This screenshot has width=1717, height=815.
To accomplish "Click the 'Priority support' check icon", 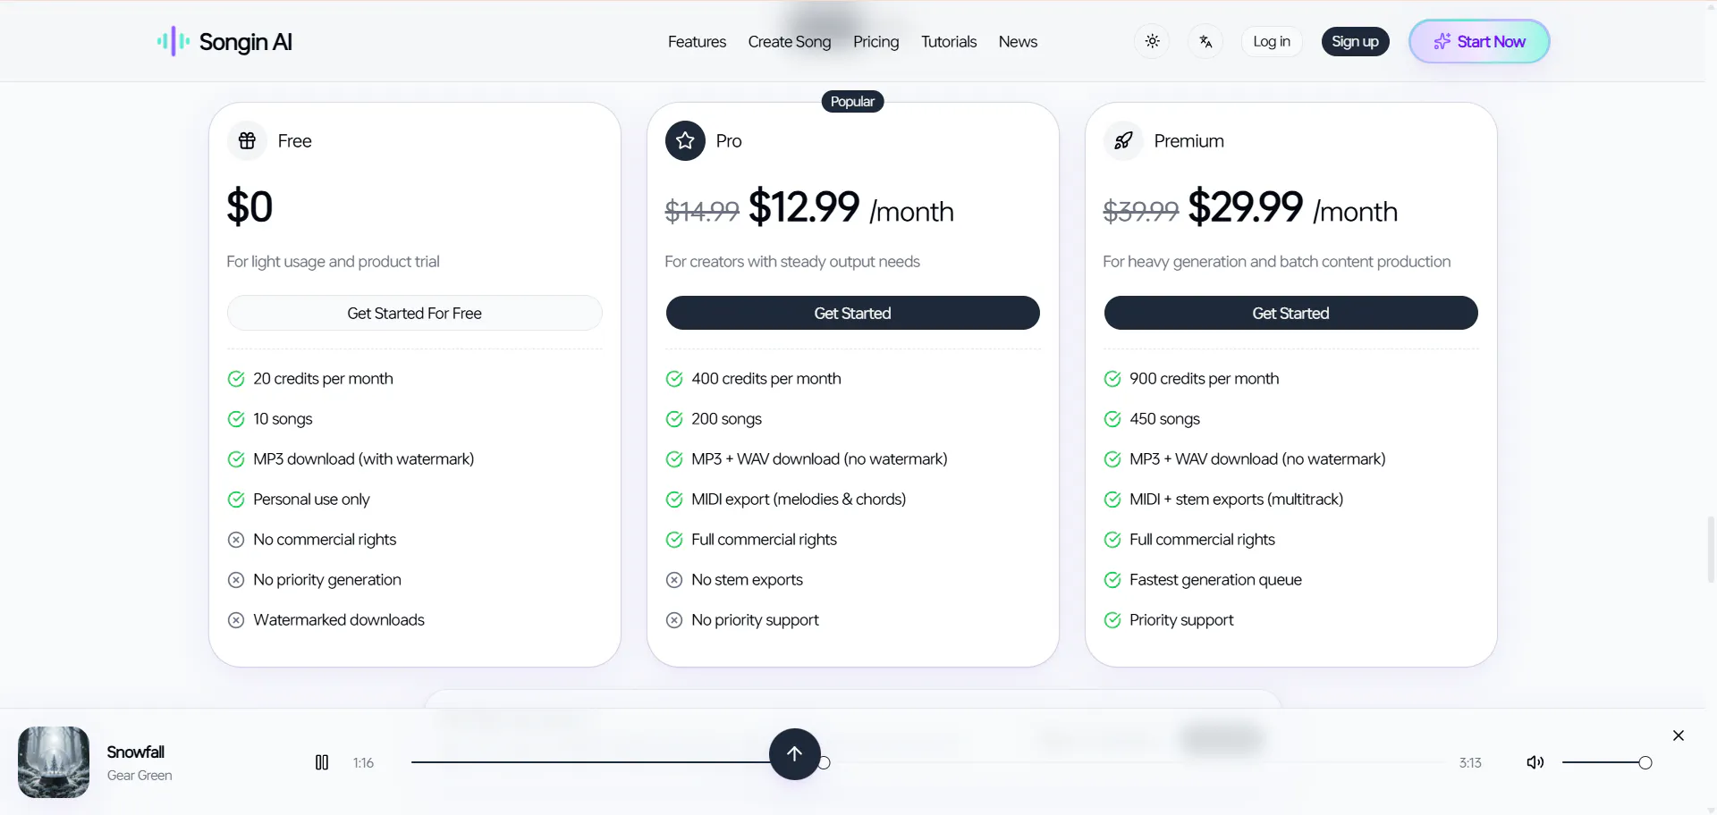I will tap(1112, 620).
